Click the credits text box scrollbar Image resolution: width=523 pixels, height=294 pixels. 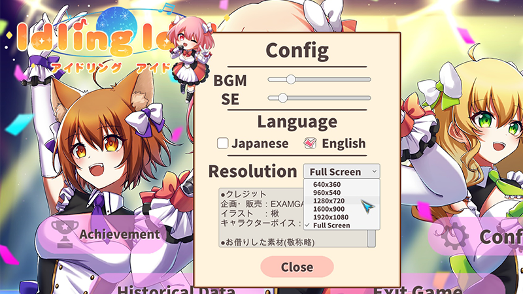coord(371,238)
